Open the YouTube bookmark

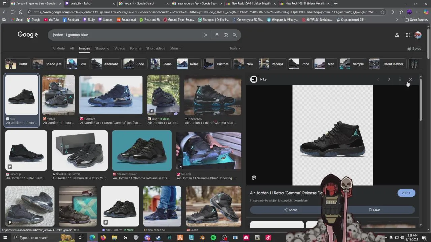[52, 20]
